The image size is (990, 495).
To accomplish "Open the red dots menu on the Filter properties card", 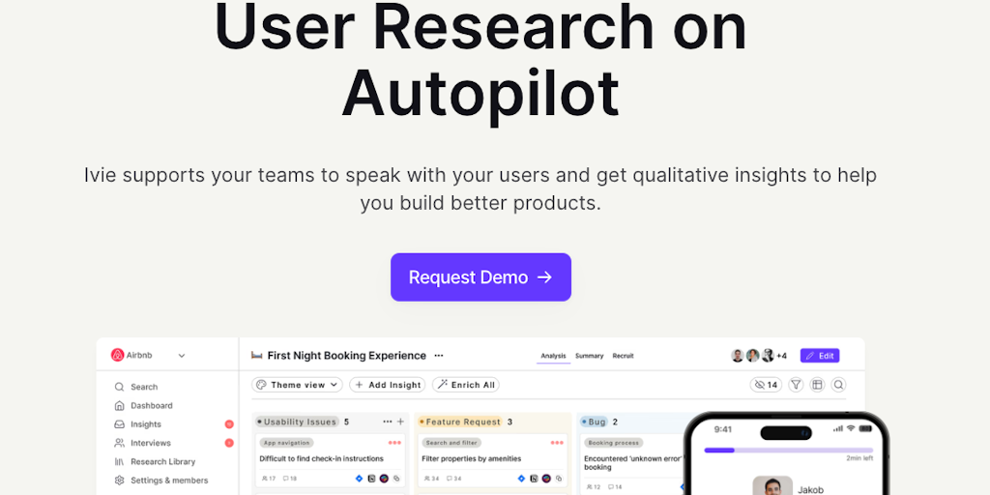I will click(557, 443).
